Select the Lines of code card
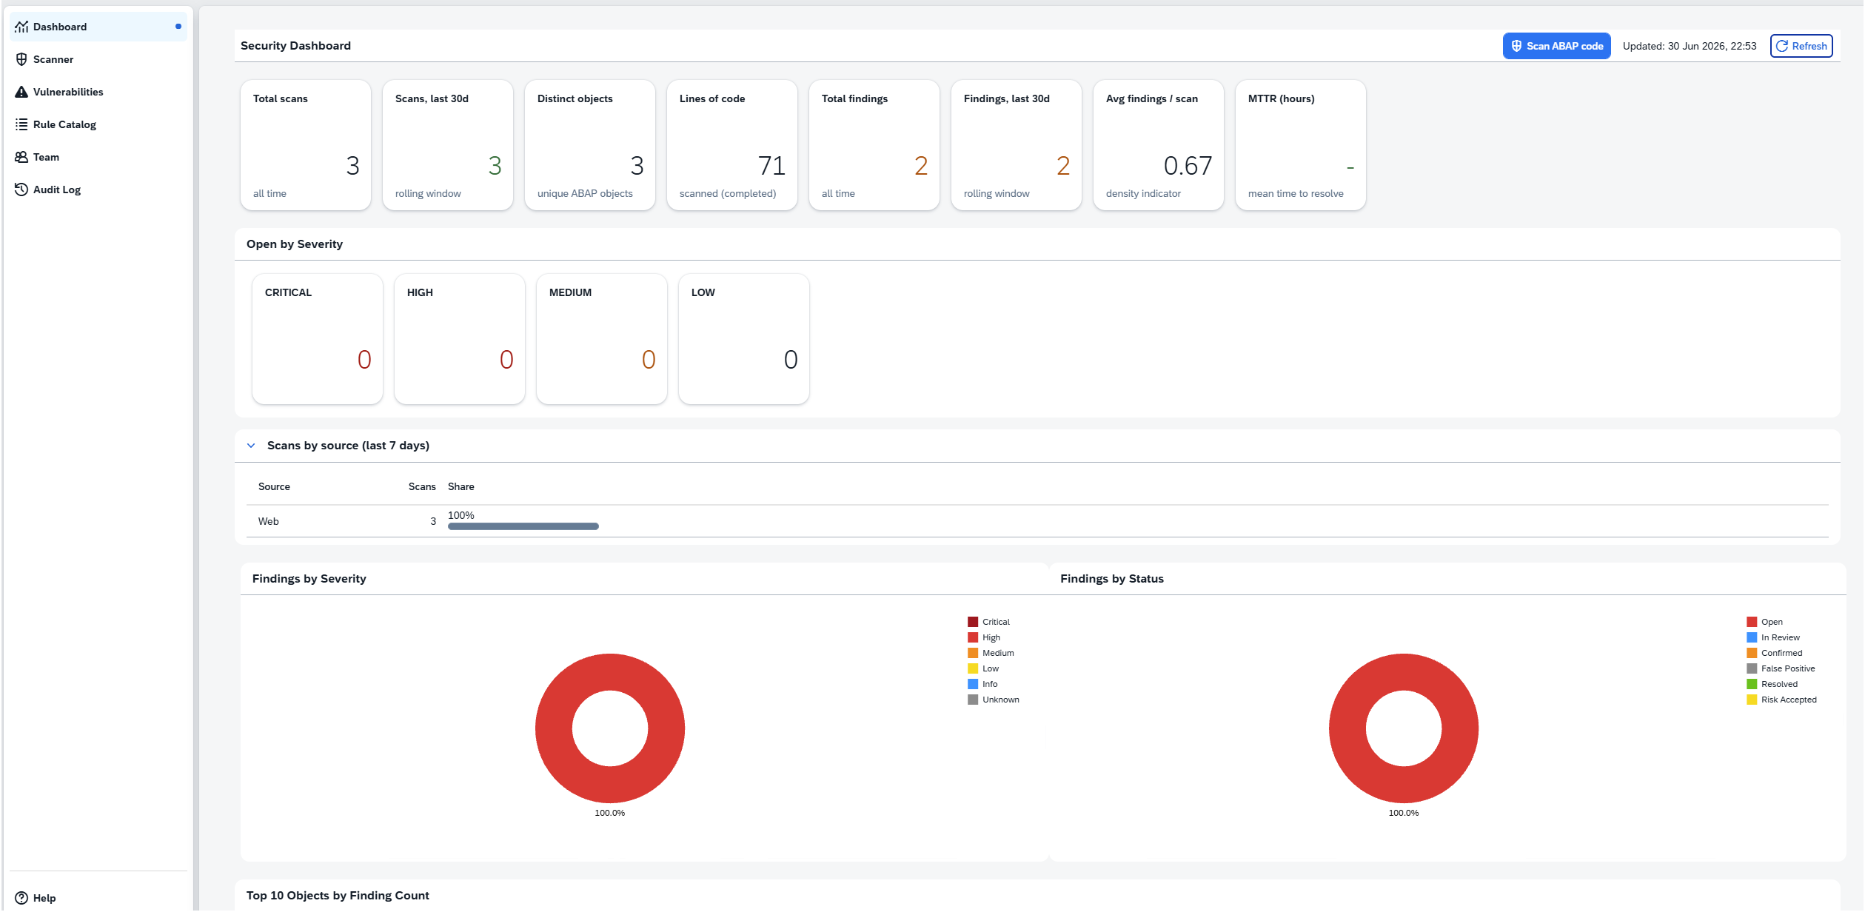This screenshot has height=912, width=1865. coord(732,145)
